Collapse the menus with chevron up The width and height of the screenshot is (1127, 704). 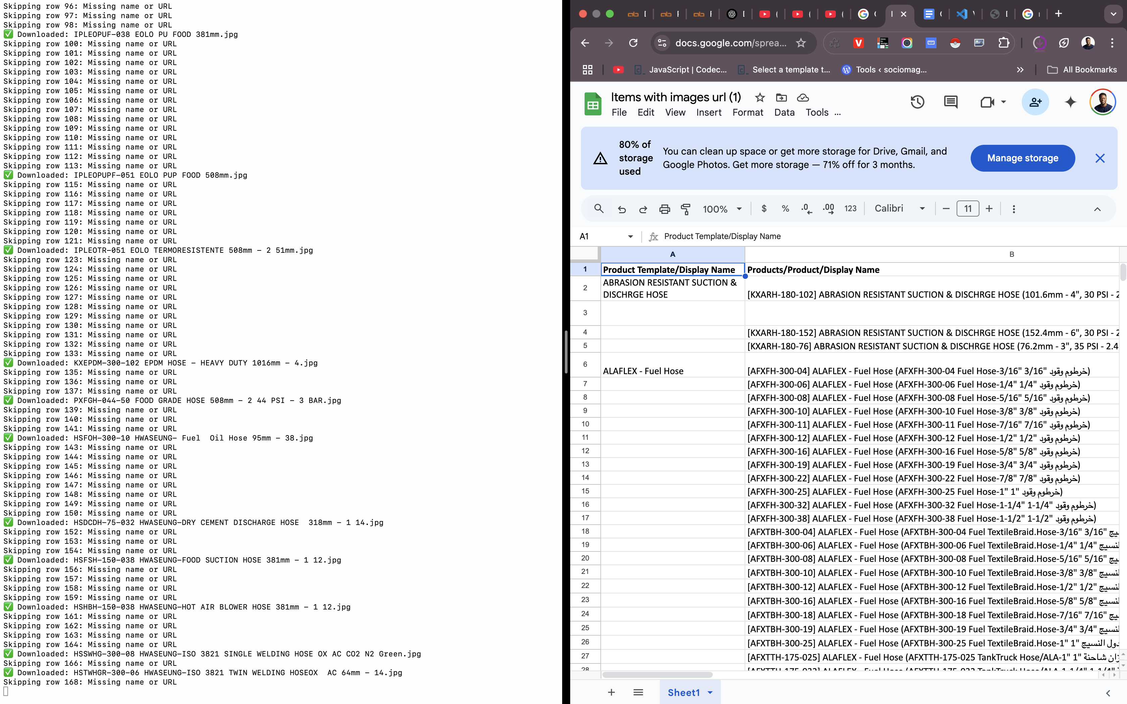point(1097,209)
